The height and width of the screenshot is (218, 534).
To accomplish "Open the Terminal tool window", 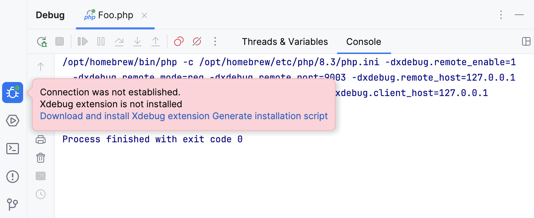I will [13, 149].
